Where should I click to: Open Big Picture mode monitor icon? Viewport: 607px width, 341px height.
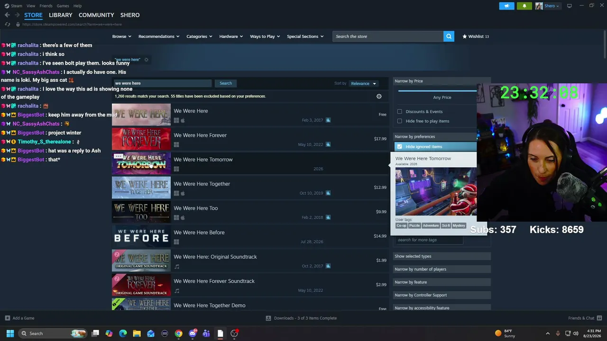570,6
